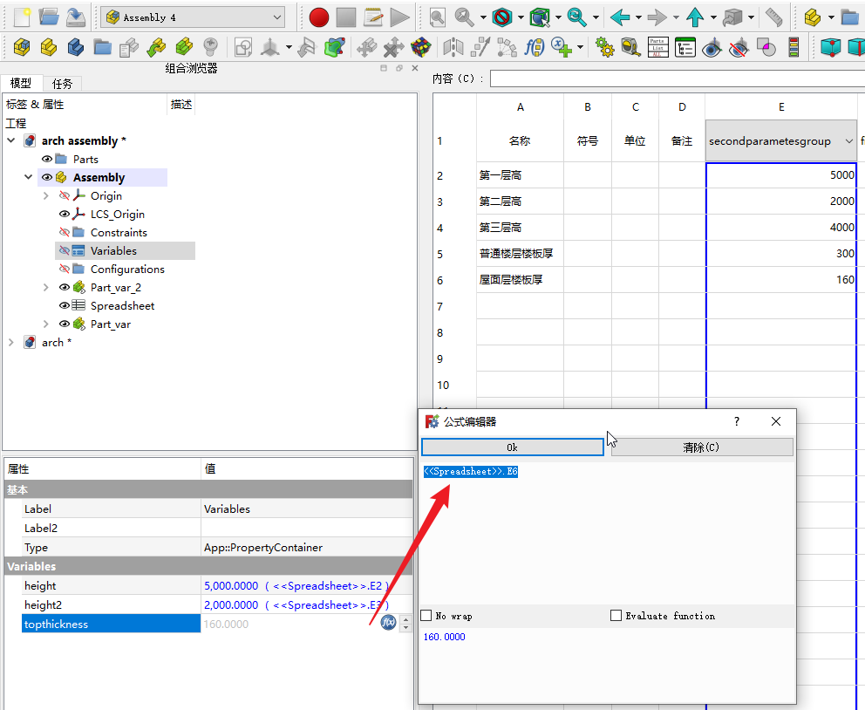Click the measure tape icon
The image size is (865, 710).
coord(630,47)
